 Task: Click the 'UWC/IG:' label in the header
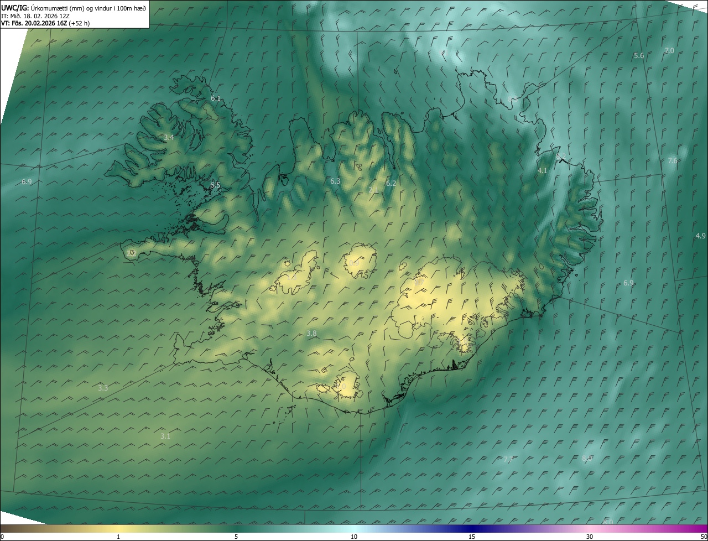[x=15, y=8]
